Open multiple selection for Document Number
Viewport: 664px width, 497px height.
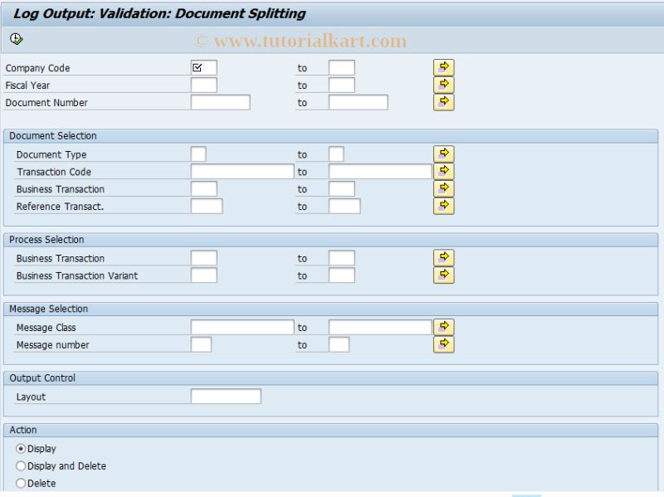(445, 102)
